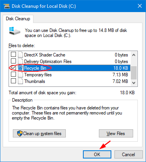Click the file list scroll up arrow

[134, 55]
